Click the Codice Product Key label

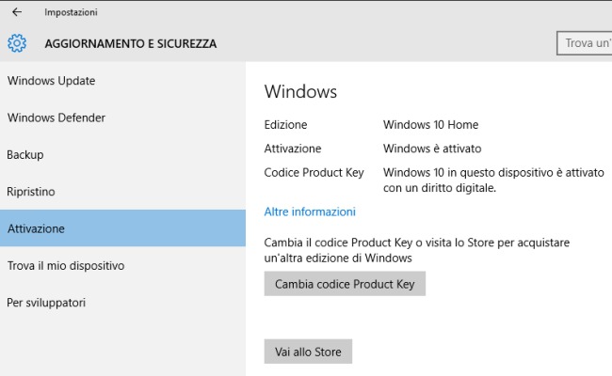(314, 172)
